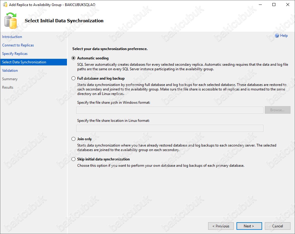Go back with the < Previous button
295x234 pixels.
[x=221, y=226]
